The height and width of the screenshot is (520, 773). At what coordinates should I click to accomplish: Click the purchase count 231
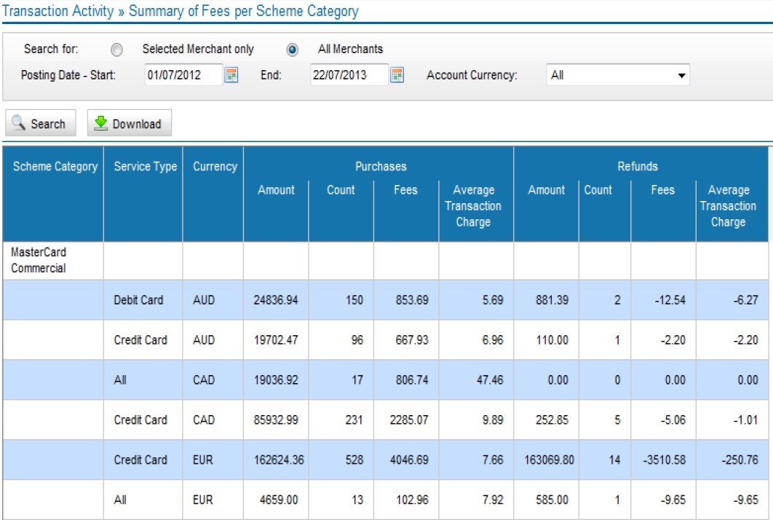(354, 419)
